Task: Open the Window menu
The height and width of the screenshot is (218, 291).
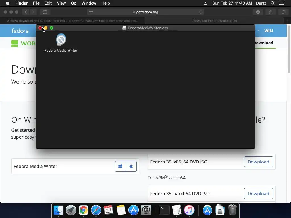Action: click(x=89, y=3)
